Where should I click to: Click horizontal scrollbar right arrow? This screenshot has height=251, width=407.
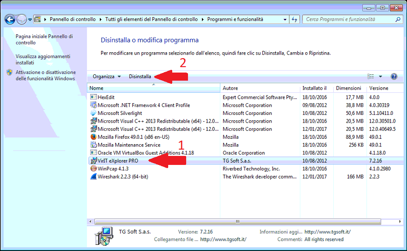tap(400, 222)
